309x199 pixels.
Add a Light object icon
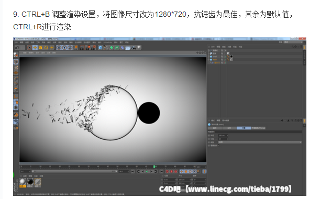click(139, 48)
